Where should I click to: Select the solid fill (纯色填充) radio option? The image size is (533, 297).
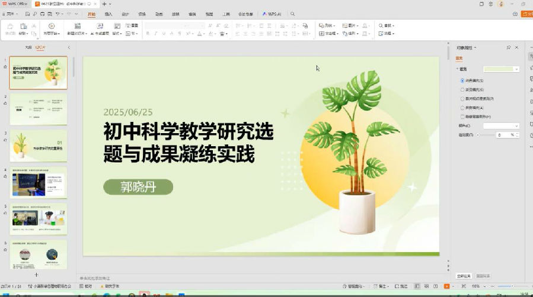(x=462, y=80)
